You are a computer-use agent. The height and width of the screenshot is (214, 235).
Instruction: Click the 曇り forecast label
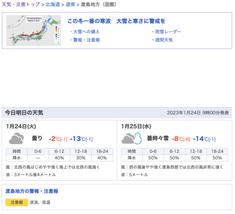tap(37, 138)
